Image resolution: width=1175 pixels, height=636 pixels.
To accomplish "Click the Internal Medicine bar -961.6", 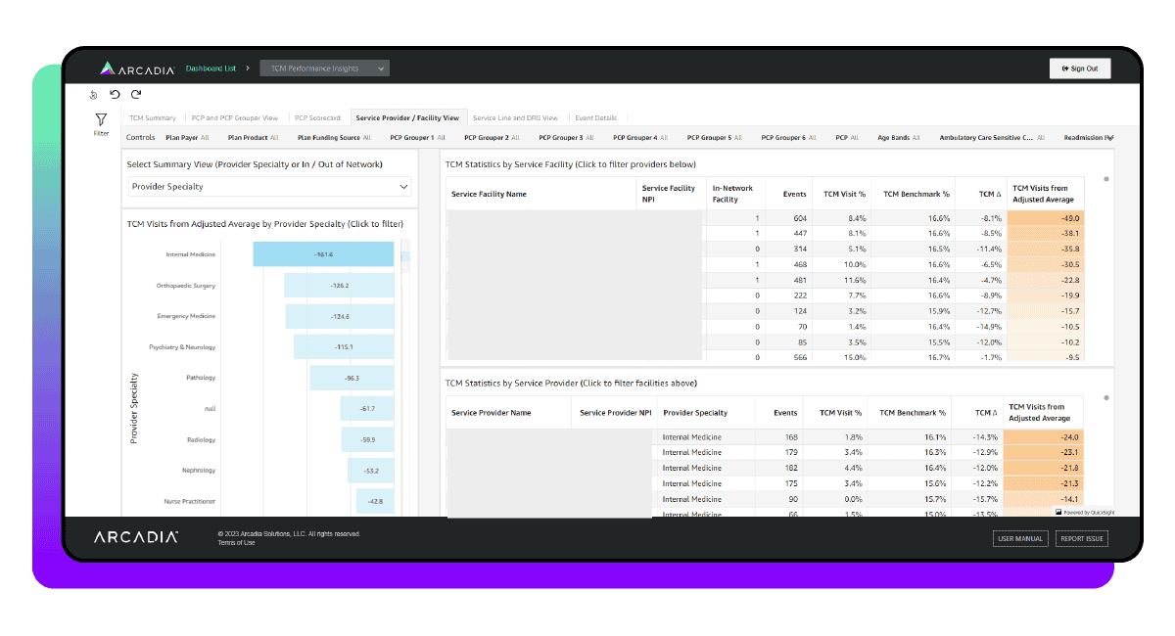I will 323,254.
